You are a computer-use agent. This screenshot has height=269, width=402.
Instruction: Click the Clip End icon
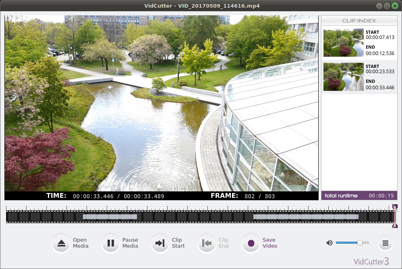[207, 243]
